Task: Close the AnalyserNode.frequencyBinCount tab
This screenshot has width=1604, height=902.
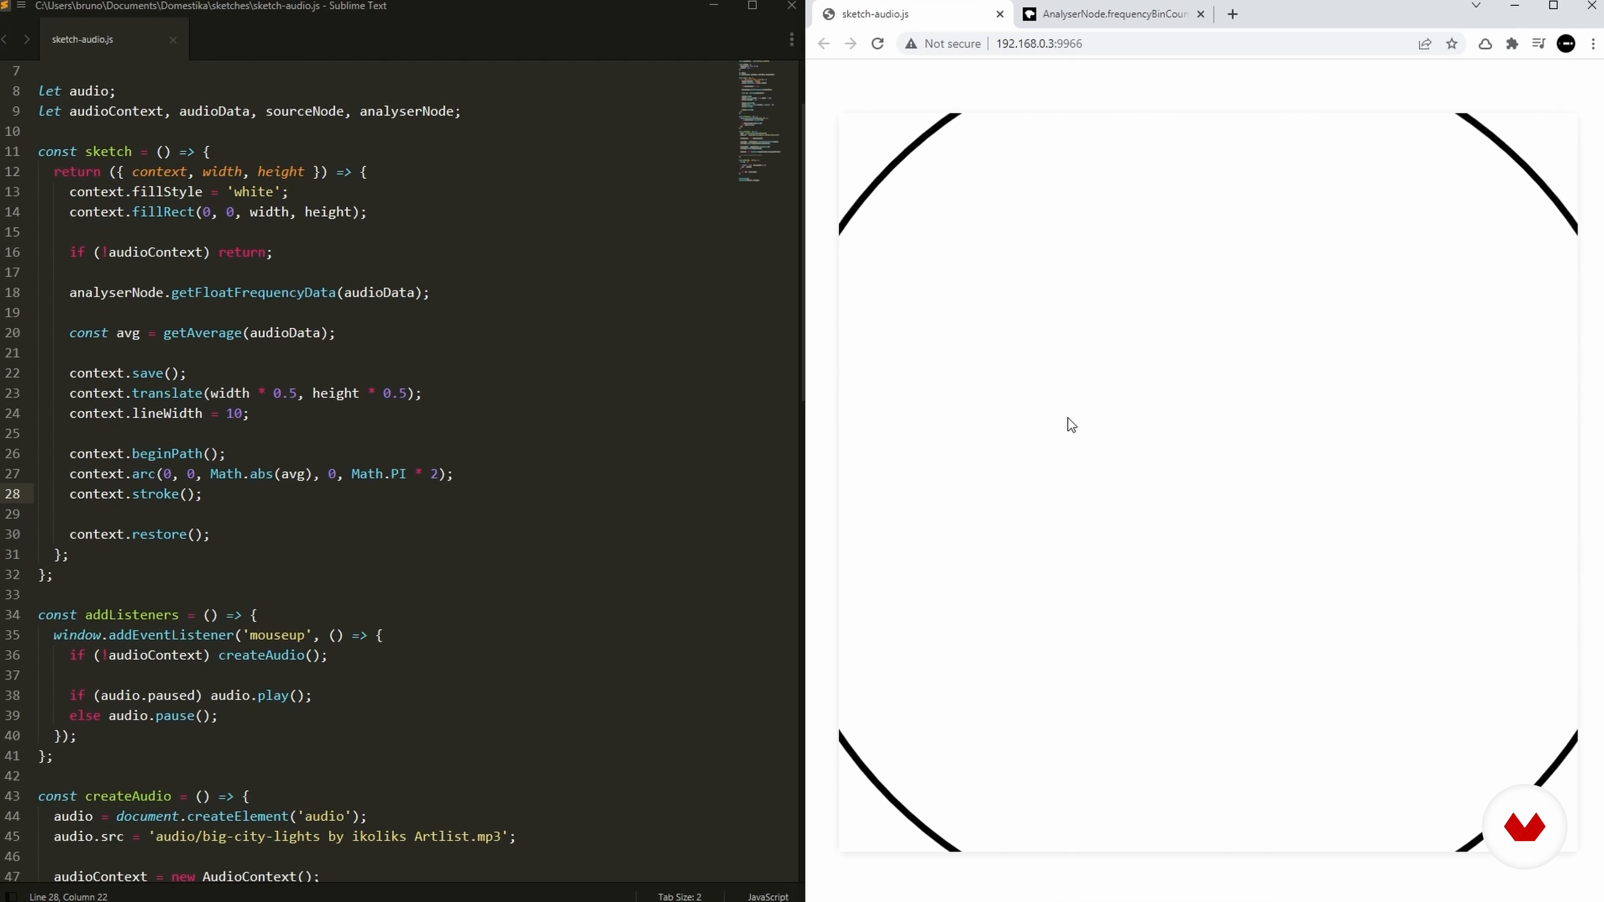Action: pos(1201,14)
